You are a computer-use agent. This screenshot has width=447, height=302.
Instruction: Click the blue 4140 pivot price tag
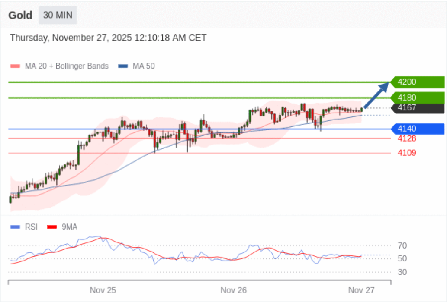coord(417,129)
